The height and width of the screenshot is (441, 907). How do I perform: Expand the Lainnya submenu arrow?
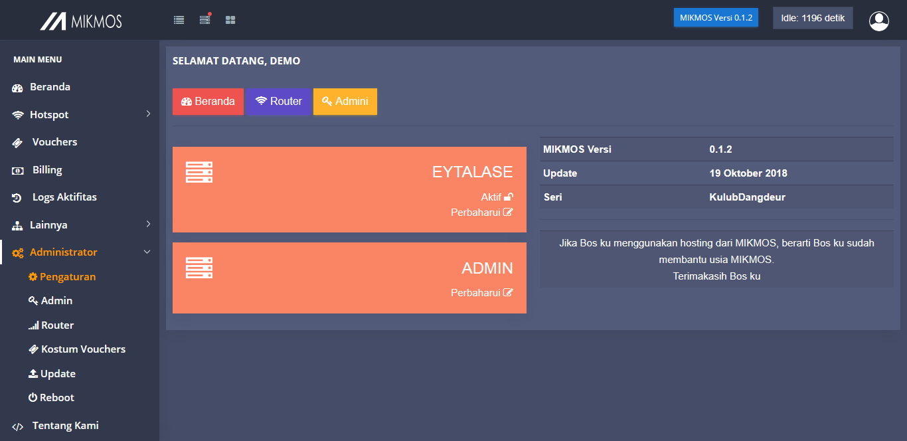click(148, 224)
